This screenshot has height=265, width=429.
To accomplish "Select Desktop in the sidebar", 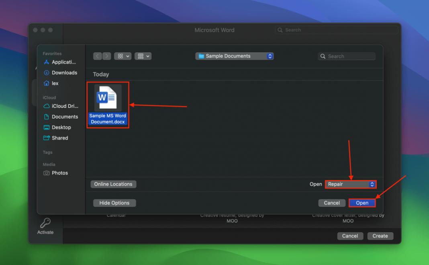I will point(60,127).
